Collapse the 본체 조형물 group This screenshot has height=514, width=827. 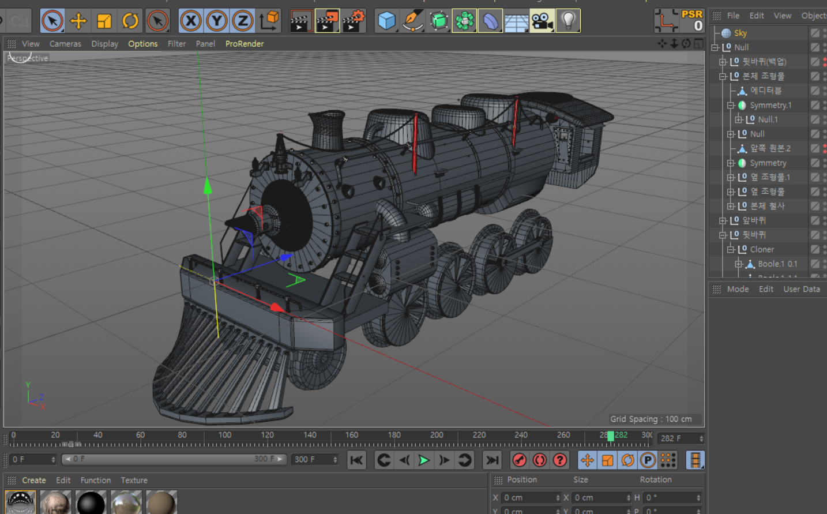pos(723,76)
